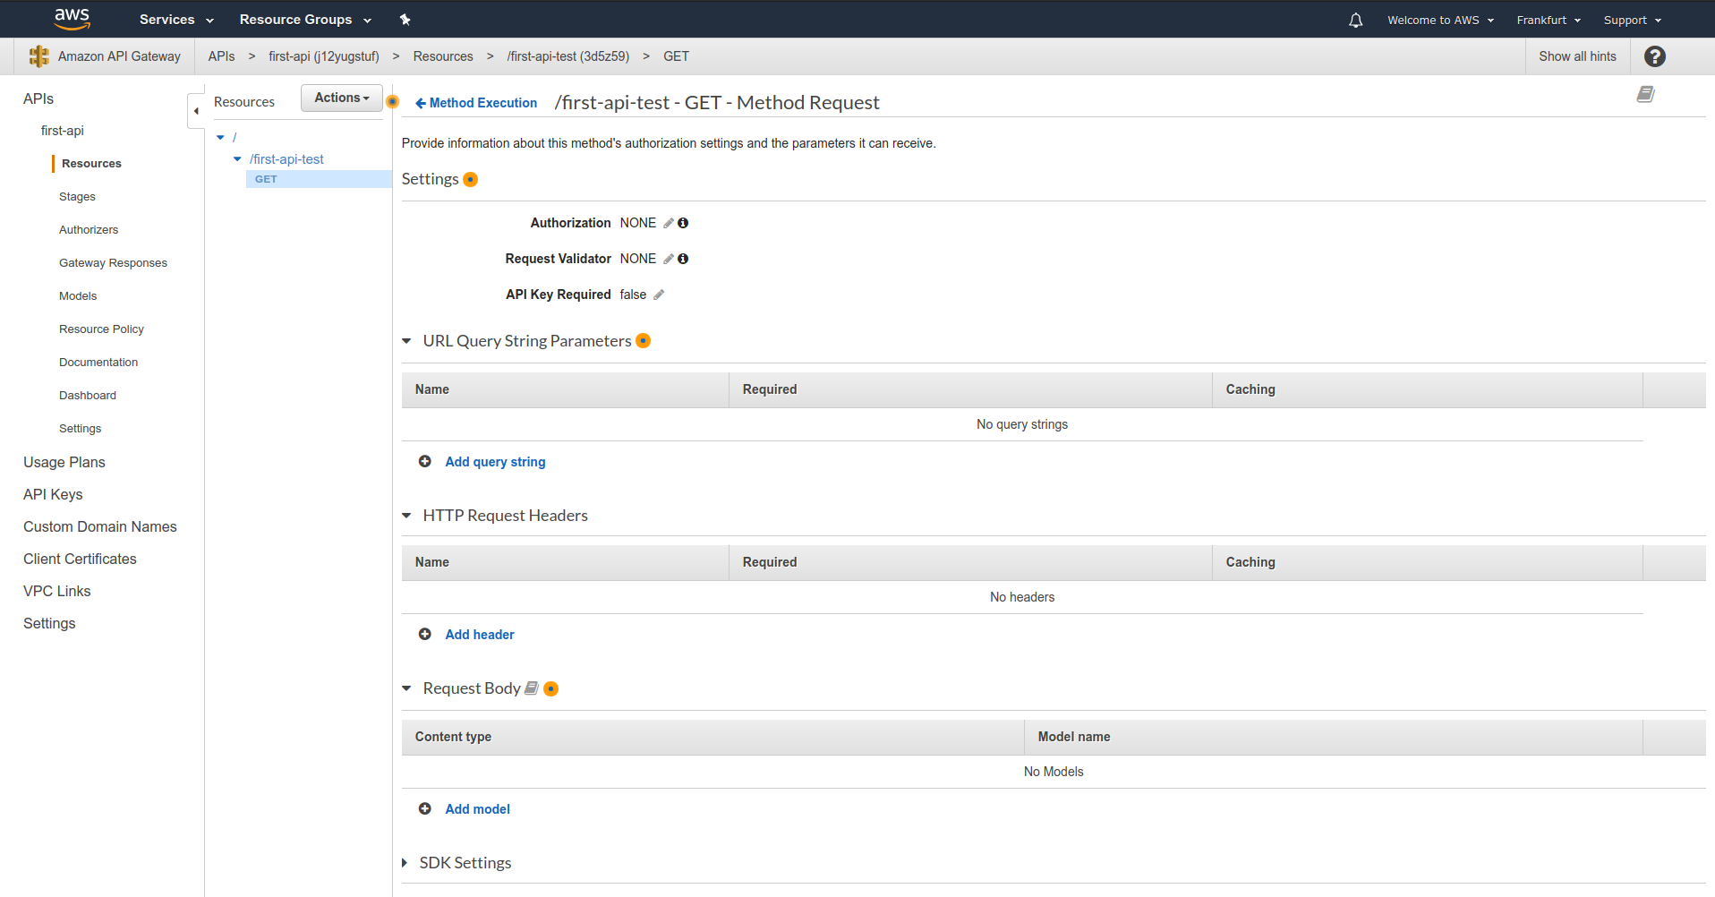Click the hint dot next to Actions
Image resolution: width=1715 pixels, height=897 pixels.
coord(392,101)
